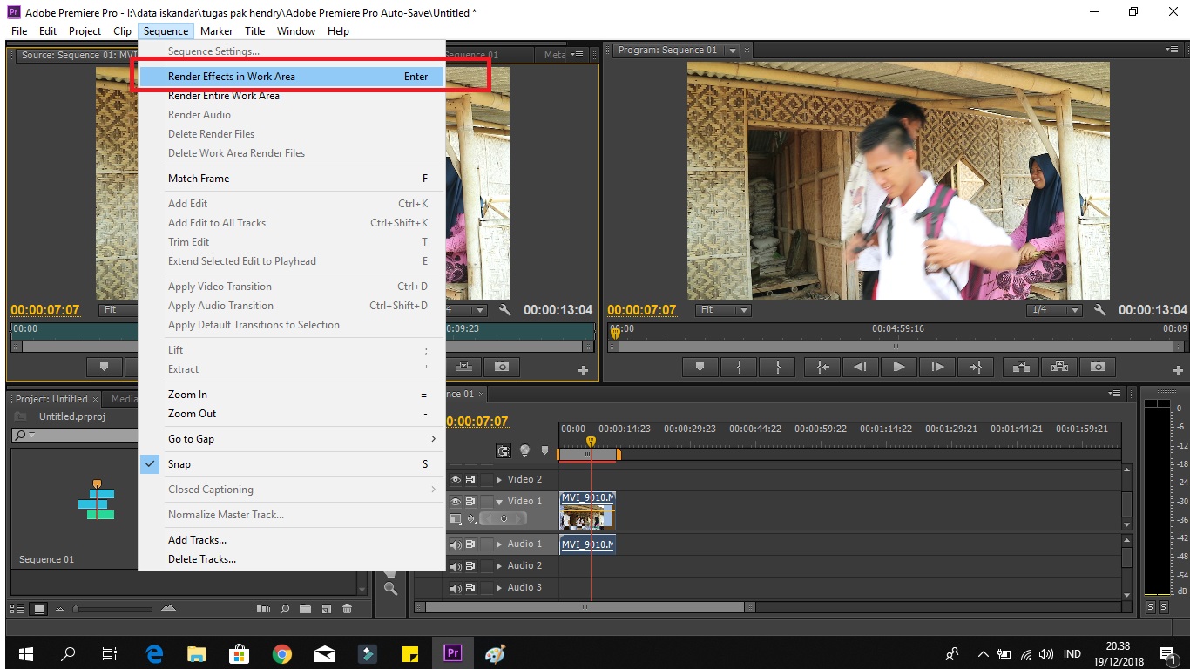Open Program monitor button editor plus icon
Image resolution: width=1190 pixels, height=669 pixels.
point(1179,371)
